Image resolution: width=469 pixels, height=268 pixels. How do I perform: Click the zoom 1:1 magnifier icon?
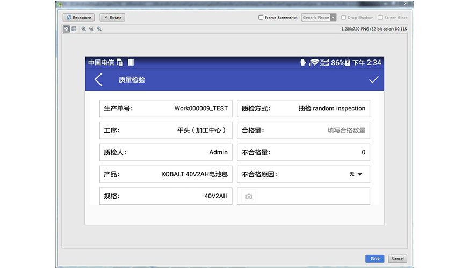pos(99,29)
